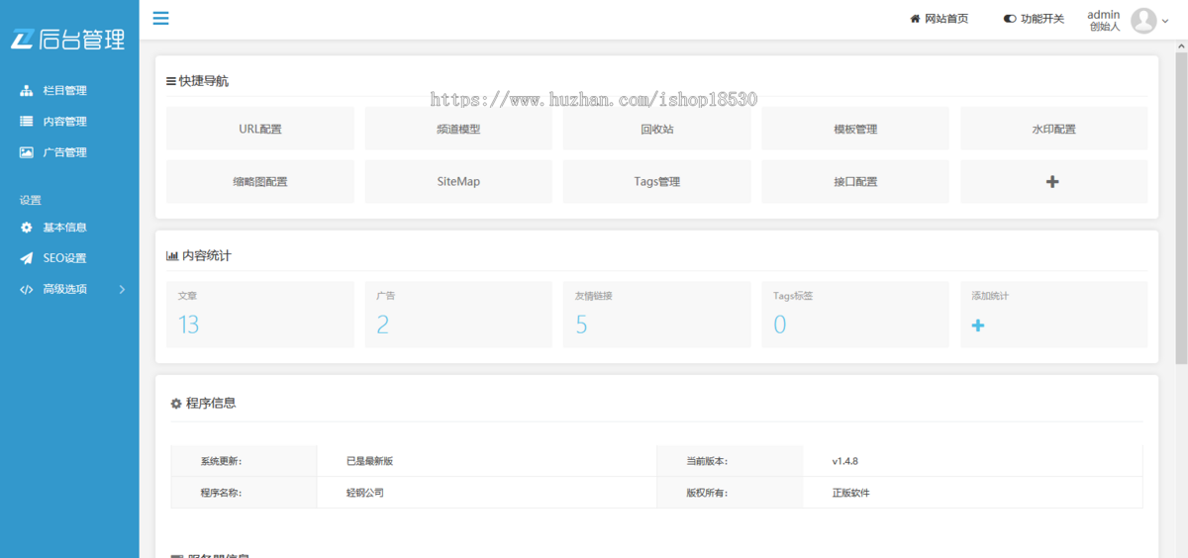Click the 栏目管理 sitemap icon
1188x558 pixels.
pyautogui.click(x=27, y=91)
